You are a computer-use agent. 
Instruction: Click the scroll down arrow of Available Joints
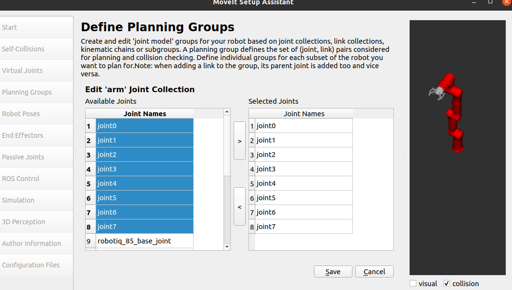227,247
